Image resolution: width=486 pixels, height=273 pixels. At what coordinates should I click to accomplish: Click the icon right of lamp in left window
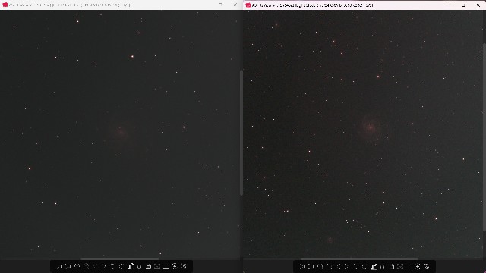139,266
